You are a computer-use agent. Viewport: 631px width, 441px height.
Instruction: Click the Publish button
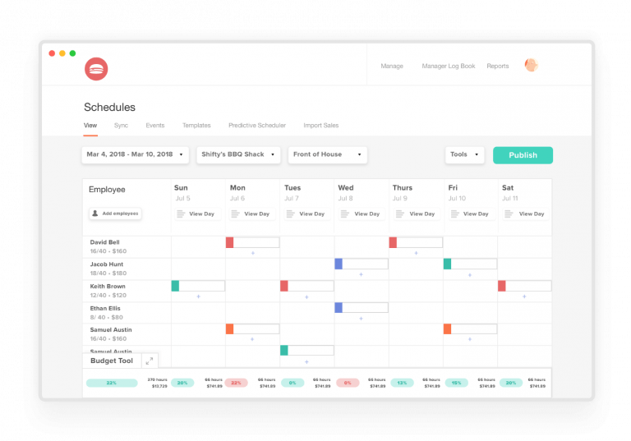pyautogui.click(x=523, y=155)
